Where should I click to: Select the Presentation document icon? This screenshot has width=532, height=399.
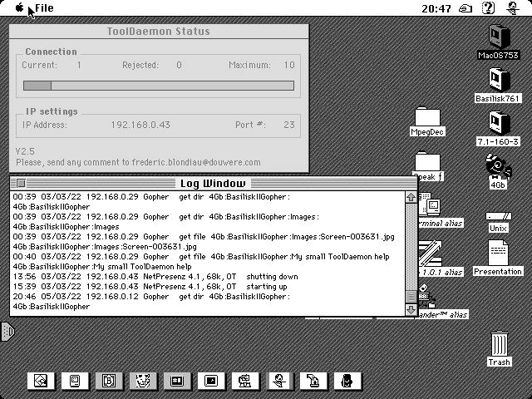tap(498, 252)
